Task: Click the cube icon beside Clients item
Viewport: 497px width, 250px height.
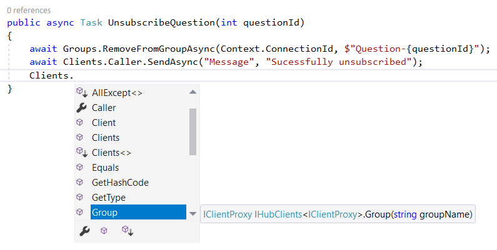Action: pos(80,138)
